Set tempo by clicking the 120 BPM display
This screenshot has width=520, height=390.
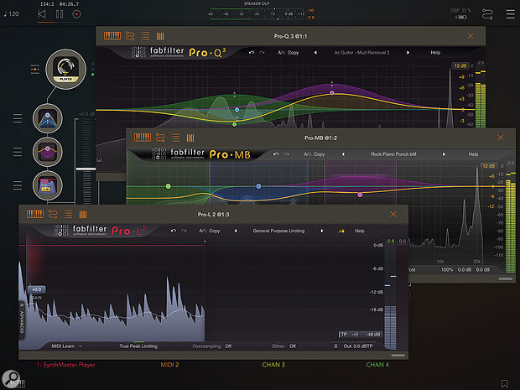(12, 14)
